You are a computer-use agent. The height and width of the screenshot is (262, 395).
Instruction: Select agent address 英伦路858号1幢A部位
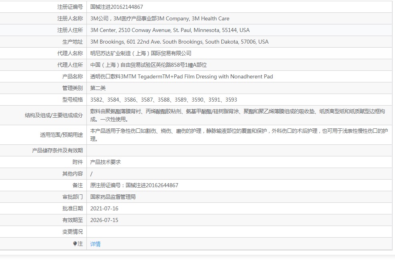(148, 65)
